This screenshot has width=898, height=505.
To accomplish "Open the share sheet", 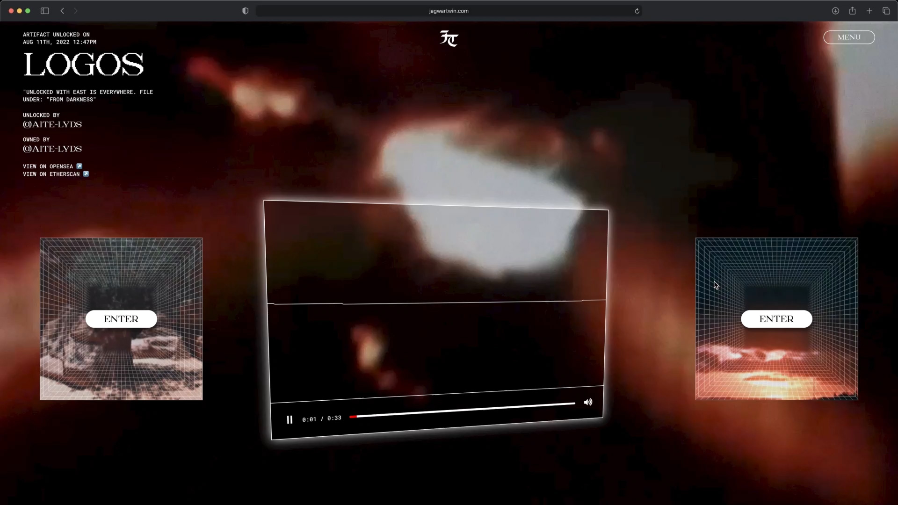I will coord(852,11).
